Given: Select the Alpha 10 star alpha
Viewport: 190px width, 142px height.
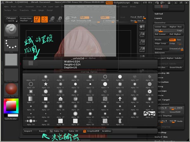Looking at the screenshot, I should pos(46,84).
